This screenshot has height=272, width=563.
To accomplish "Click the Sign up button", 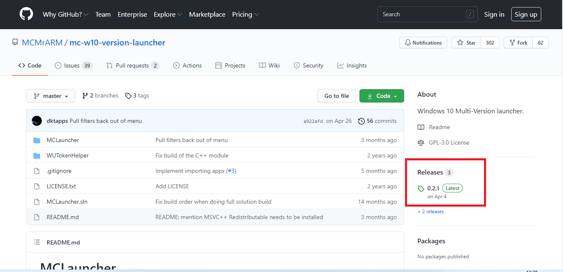I will pos(526,14).
